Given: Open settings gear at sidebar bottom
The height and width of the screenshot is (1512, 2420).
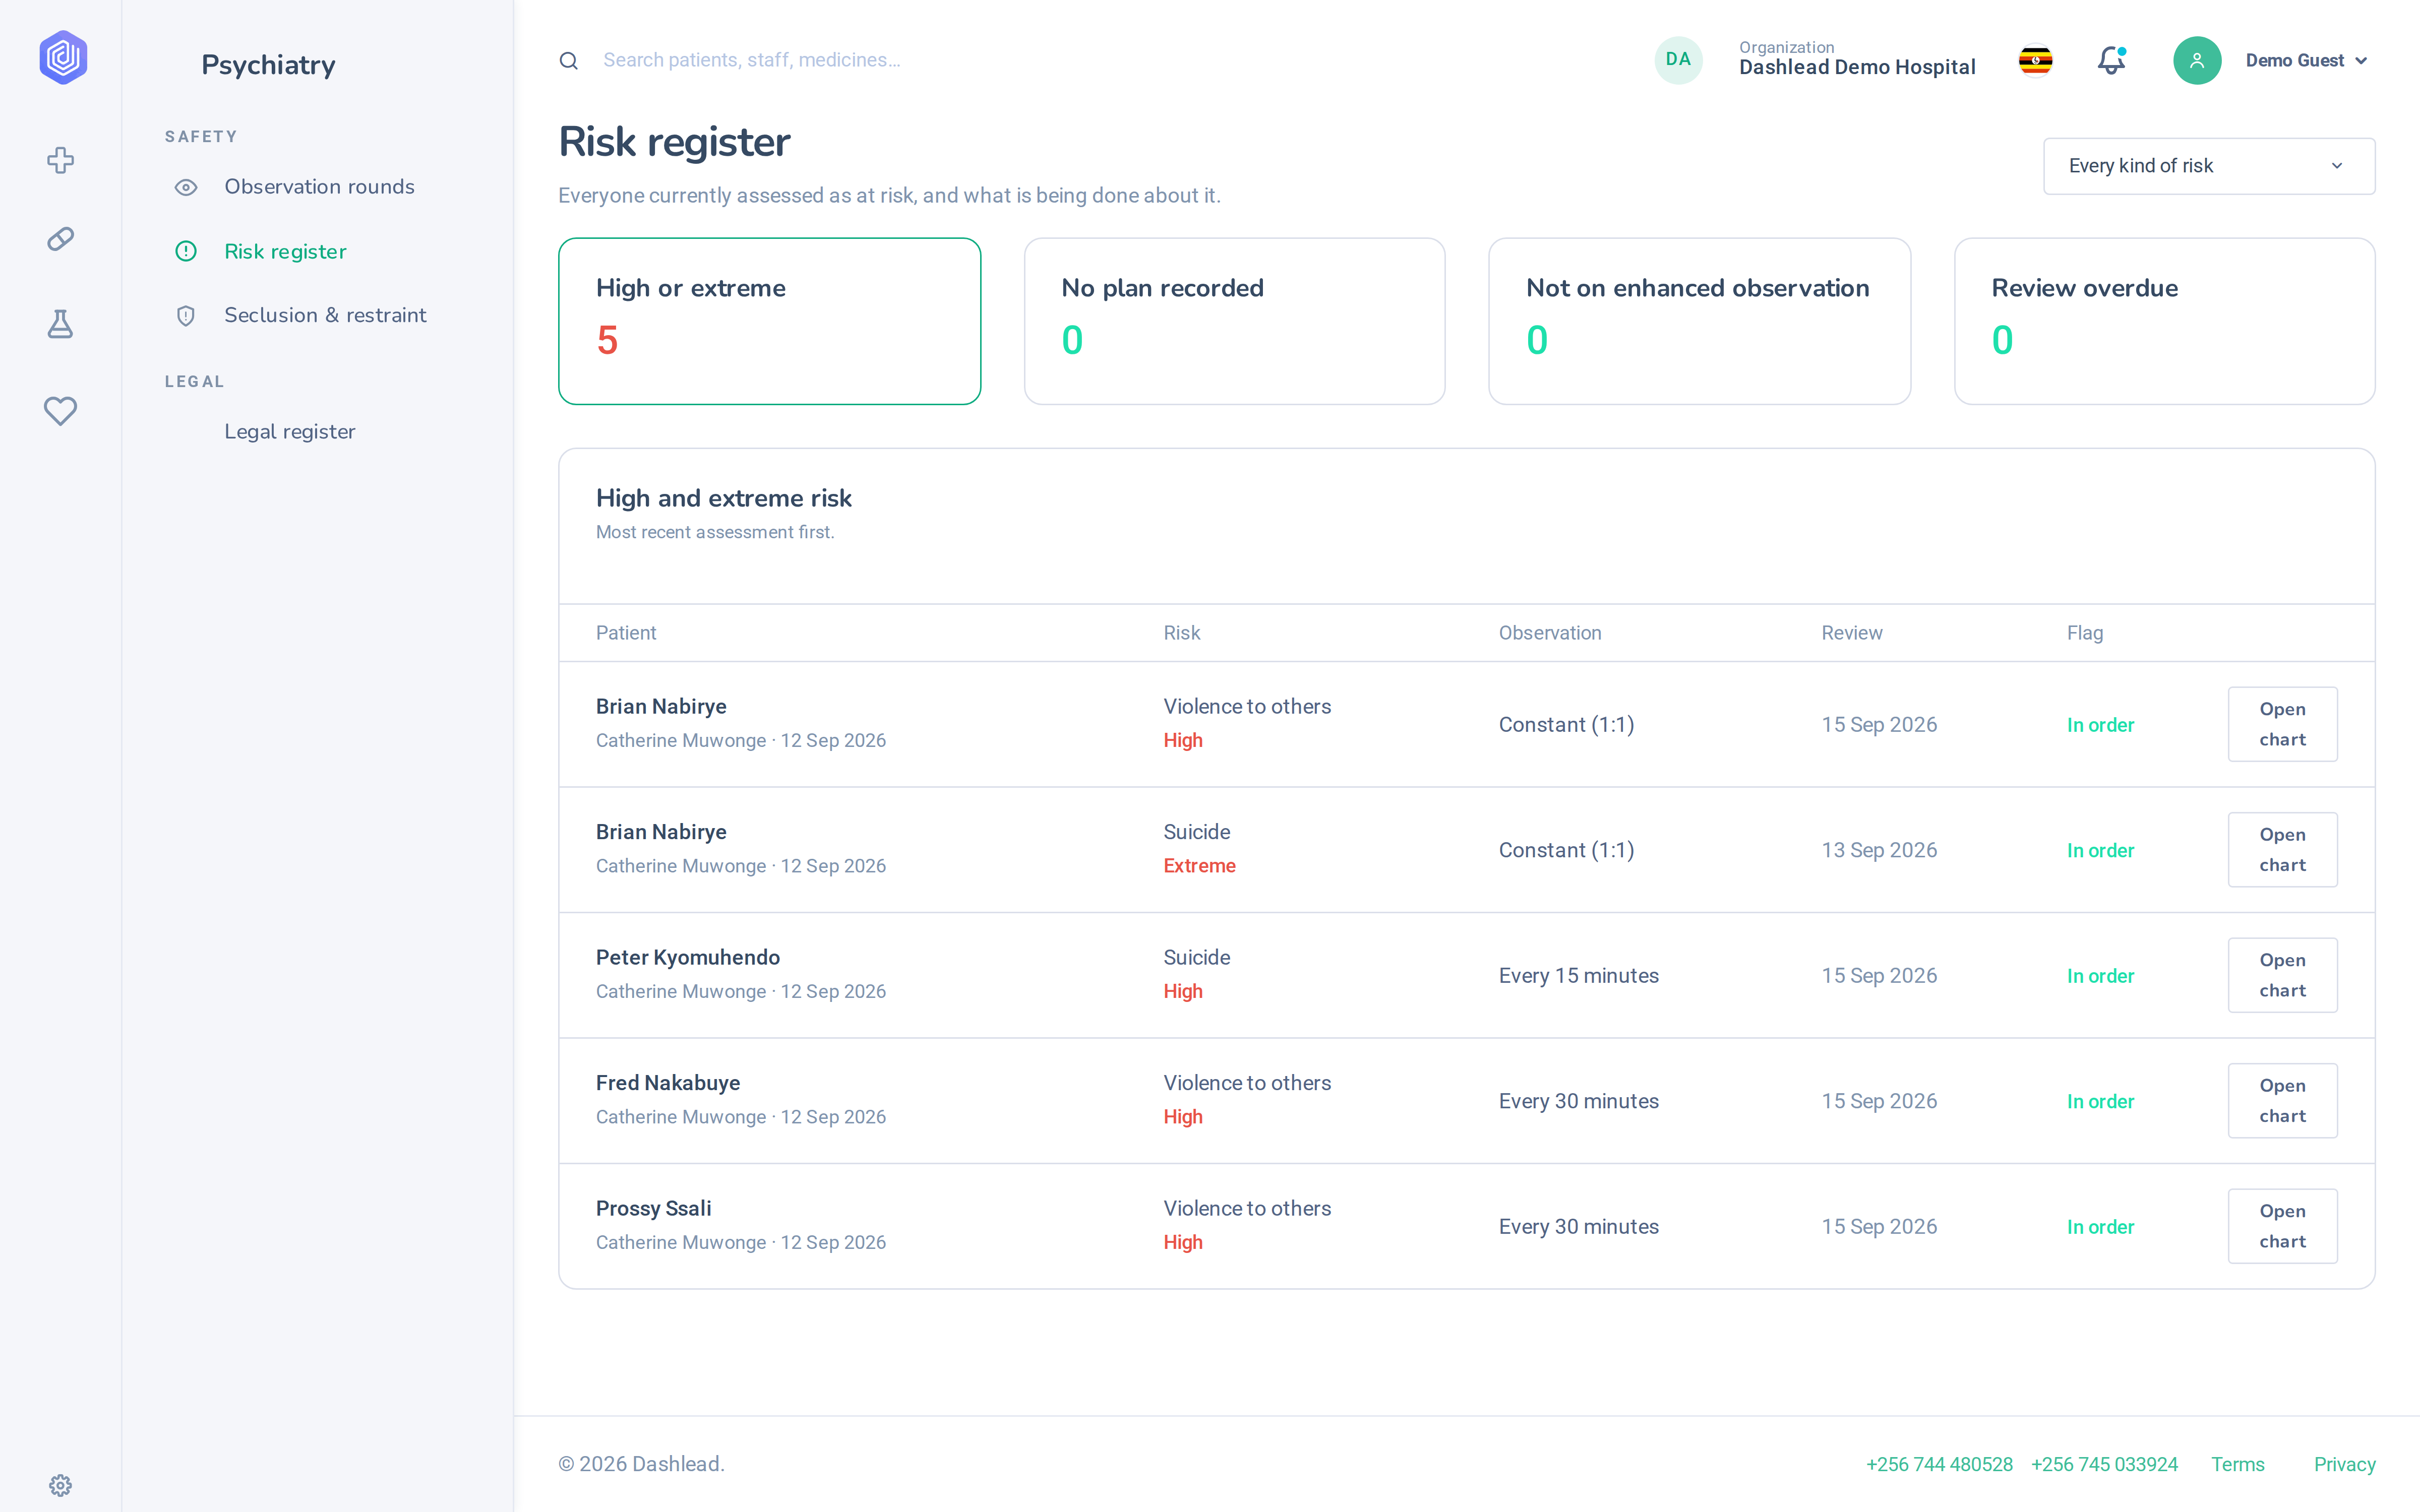Looking at the screenshot, I should [60, 1485].
